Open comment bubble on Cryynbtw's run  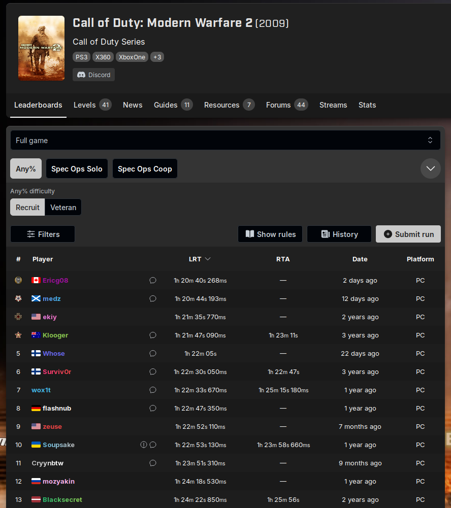[x=153, y=463]
